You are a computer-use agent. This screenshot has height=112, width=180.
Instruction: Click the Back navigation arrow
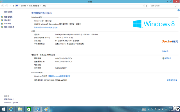click(x=3, y=6)
